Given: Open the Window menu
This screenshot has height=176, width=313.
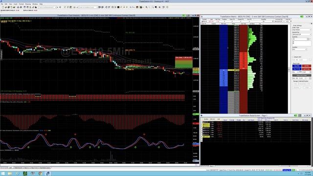Looking at the screenshot, I should point(35,4).
